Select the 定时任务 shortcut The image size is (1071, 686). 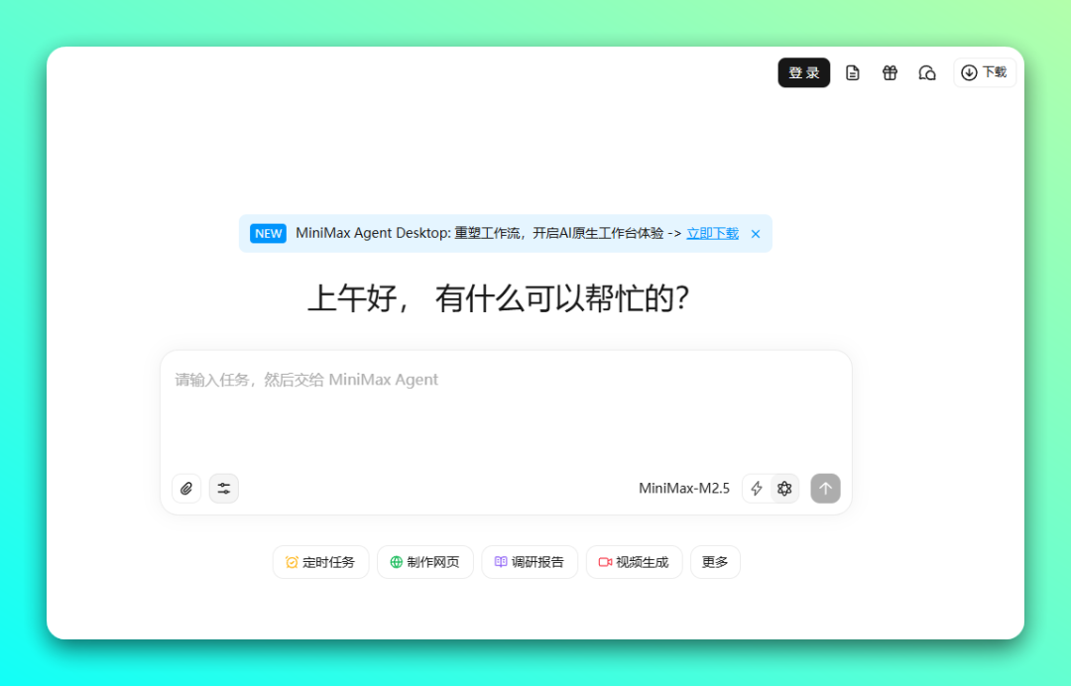pyautogui.click(x=320, y=562)
